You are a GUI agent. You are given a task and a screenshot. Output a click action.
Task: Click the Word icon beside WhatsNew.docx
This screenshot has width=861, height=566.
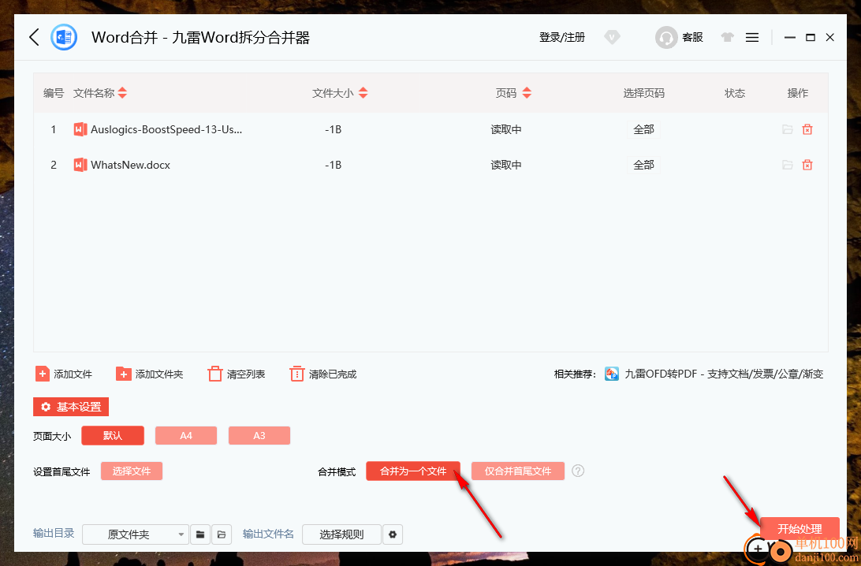click(x=80, y=165)
